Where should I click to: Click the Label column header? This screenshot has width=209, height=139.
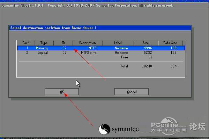pyautogui.click(x=118, y=43)
